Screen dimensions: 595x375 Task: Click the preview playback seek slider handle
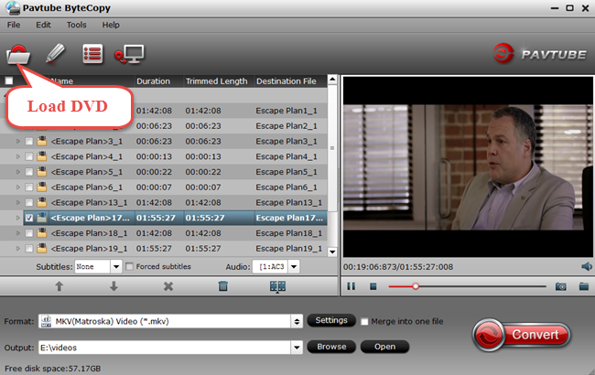tap(416, 286)
